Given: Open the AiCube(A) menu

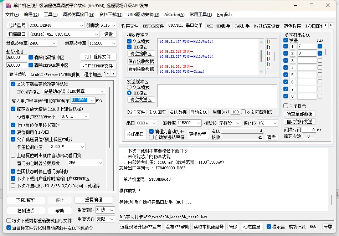Looking at the screenshot, I should [x=174, y=15].
